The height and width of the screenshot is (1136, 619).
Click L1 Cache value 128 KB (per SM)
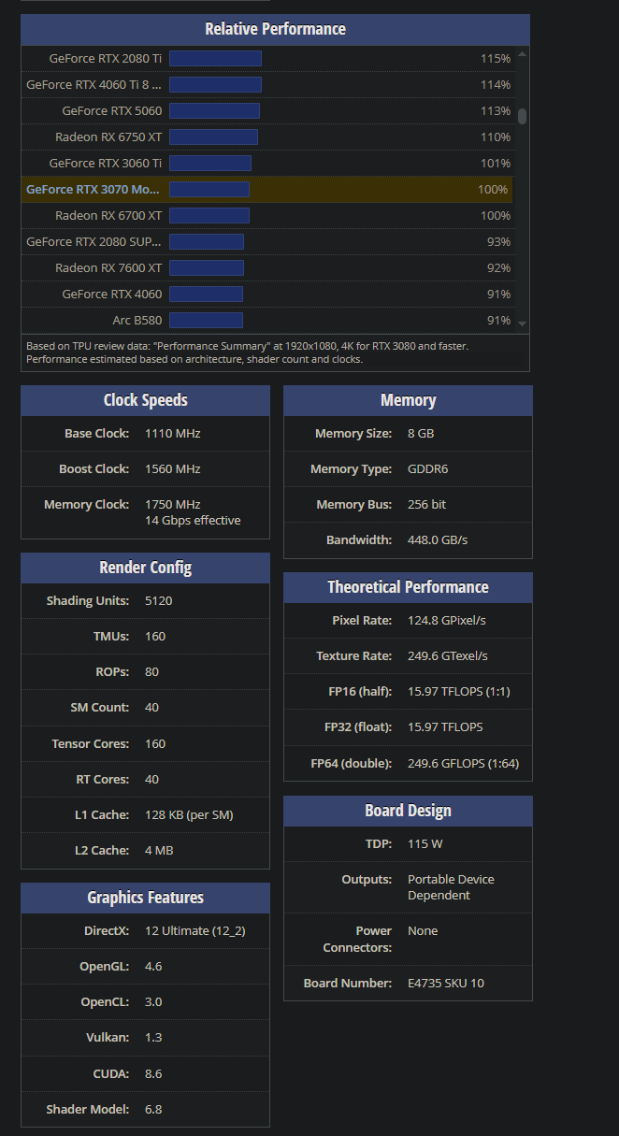point(189,814)
